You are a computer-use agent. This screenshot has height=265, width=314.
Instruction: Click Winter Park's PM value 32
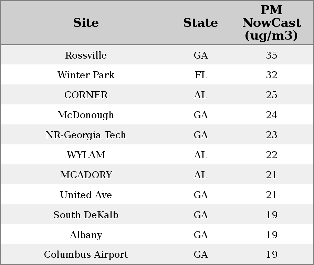pyautogui.click(x=271, y=75)
